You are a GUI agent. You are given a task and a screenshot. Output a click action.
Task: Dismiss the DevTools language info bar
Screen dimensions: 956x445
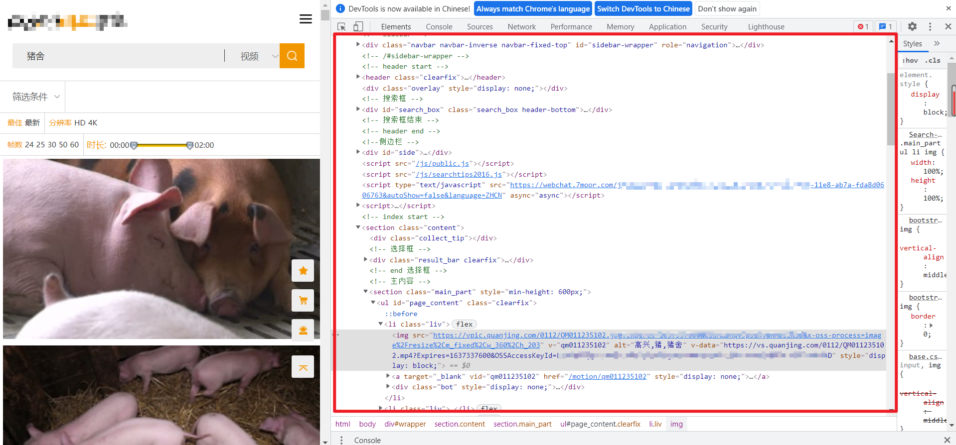[x=949, y=8]
